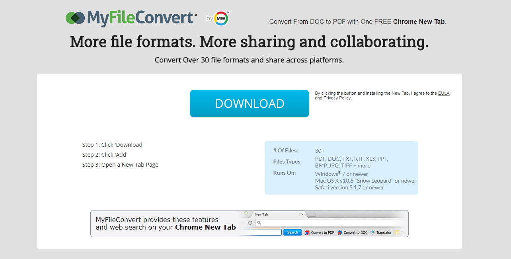Click 'Step 1: Click 'Download'' text
The width and height of the screenshot is (511, 259).
113,145
